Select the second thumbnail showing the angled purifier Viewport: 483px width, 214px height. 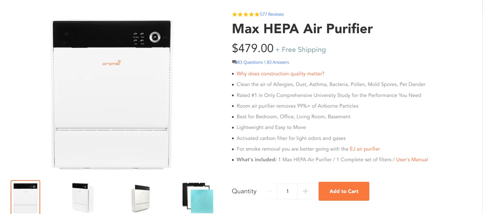tap(83, 197)
